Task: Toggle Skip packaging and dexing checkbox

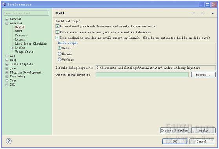Action: tap(57, 38)
